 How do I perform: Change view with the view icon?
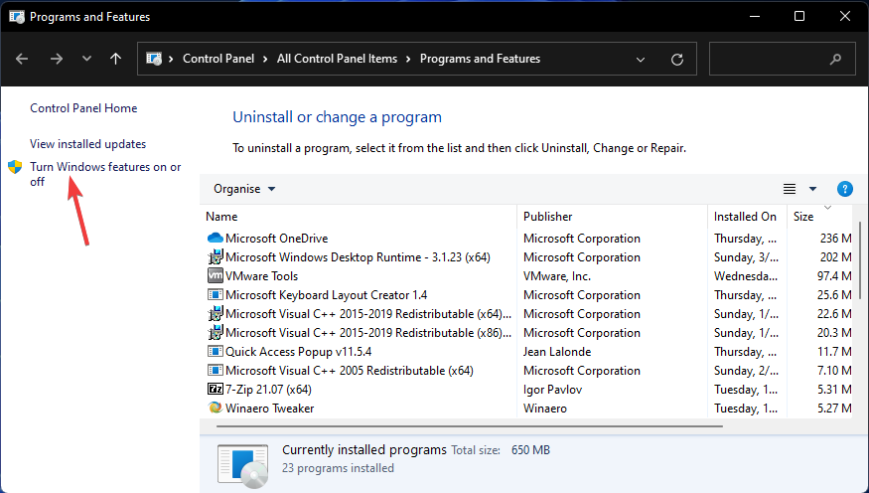click(790, 189)
